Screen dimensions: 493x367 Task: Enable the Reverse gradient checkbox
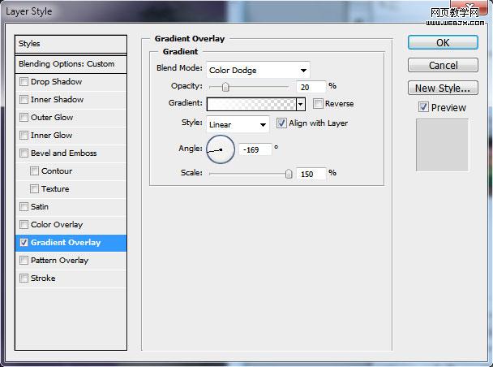318,104
